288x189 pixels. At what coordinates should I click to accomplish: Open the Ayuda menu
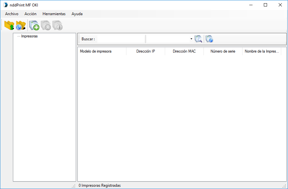pos(77,14)
